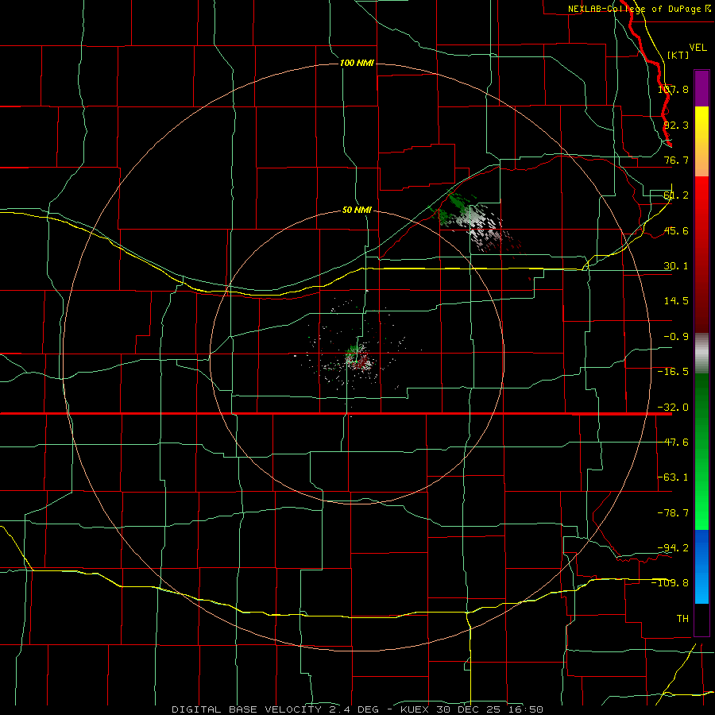Click the yellow-orange segment of the color bar
This screenshot has height=715, width=715.
tap(701, 141)
